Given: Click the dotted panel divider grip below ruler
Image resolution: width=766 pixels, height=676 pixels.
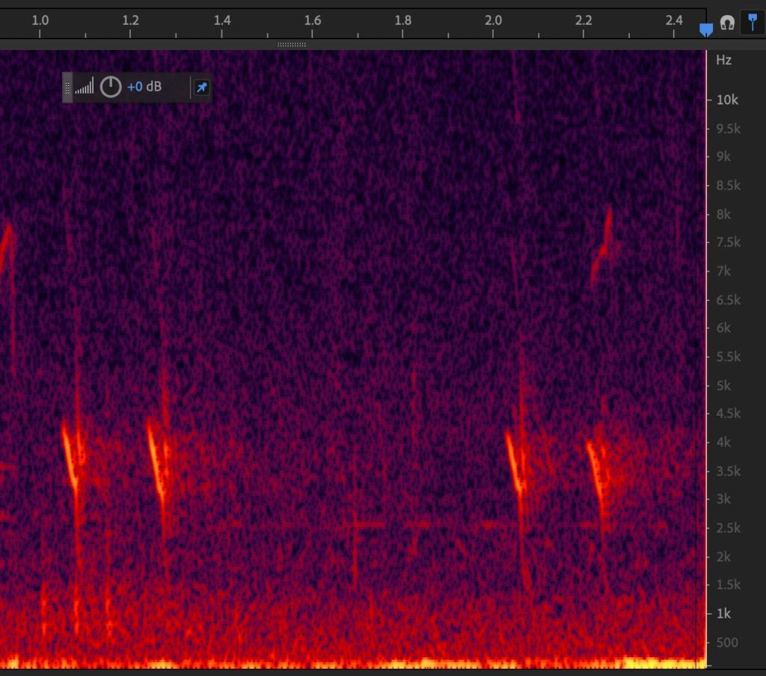Looking at the screenshot, I should (x=292, y=44).
